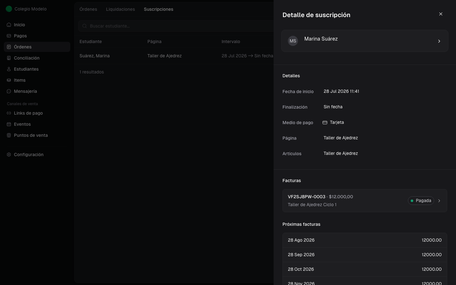Open Eventos in the sidebar

click(37, 124)
